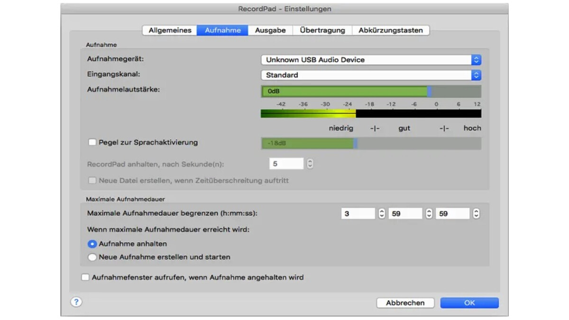This screenshot has height=320, width=569.
Task: Click the 'Aufnahmelautstärke:' label
Action: pos(124,90)
